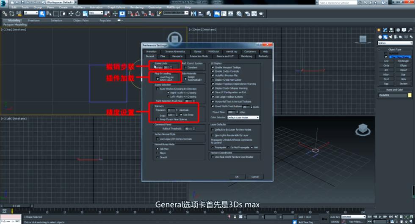Toggle the Angle Snap icon

pos(137,14)
